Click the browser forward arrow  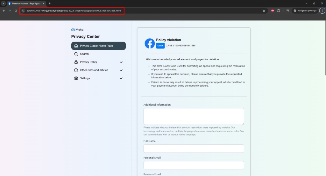(10, 10)
